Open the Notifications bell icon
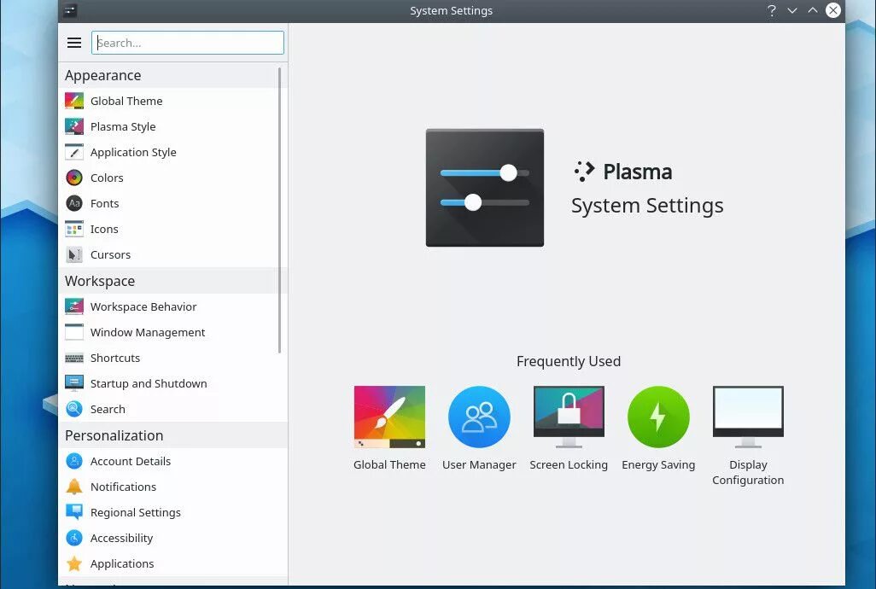 click(74, 487)
